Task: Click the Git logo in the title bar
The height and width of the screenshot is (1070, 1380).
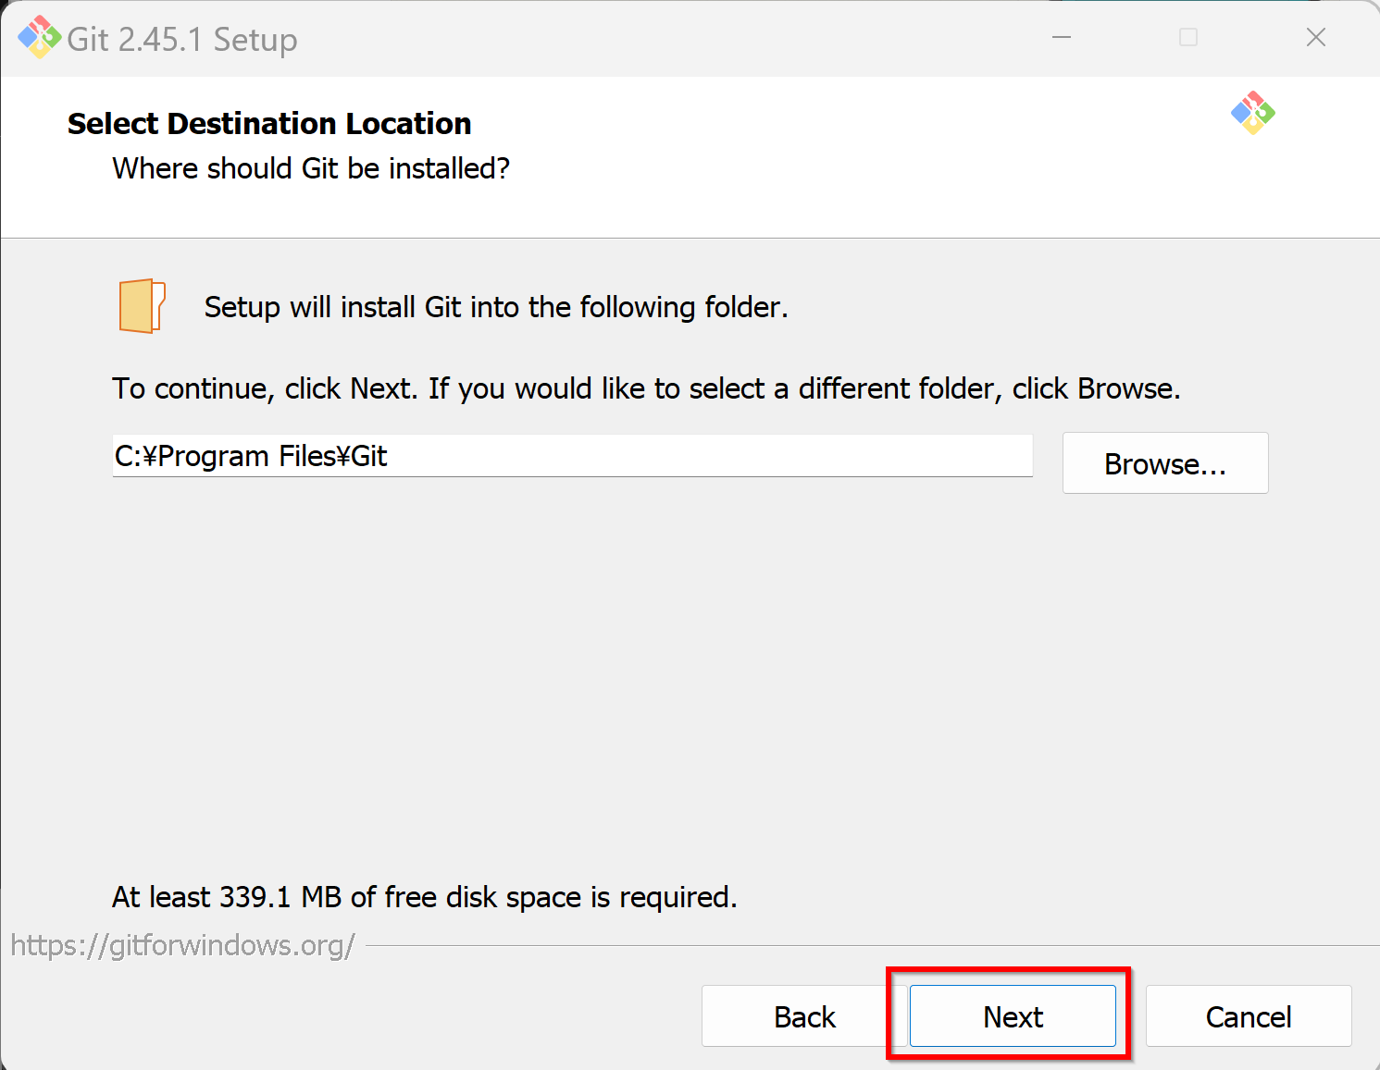Action: click(x=40, y=38)
